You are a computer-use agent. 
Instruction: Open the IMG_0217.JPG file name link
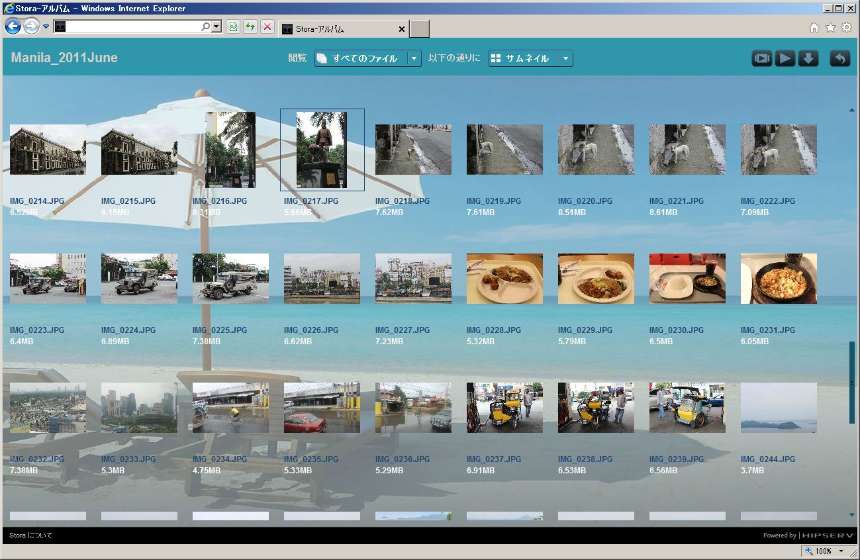coord(311,201)
